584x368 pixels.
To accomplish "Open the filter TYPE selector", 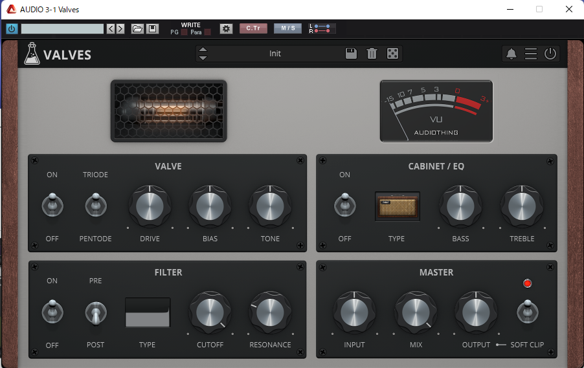I will tap(148, 312).
